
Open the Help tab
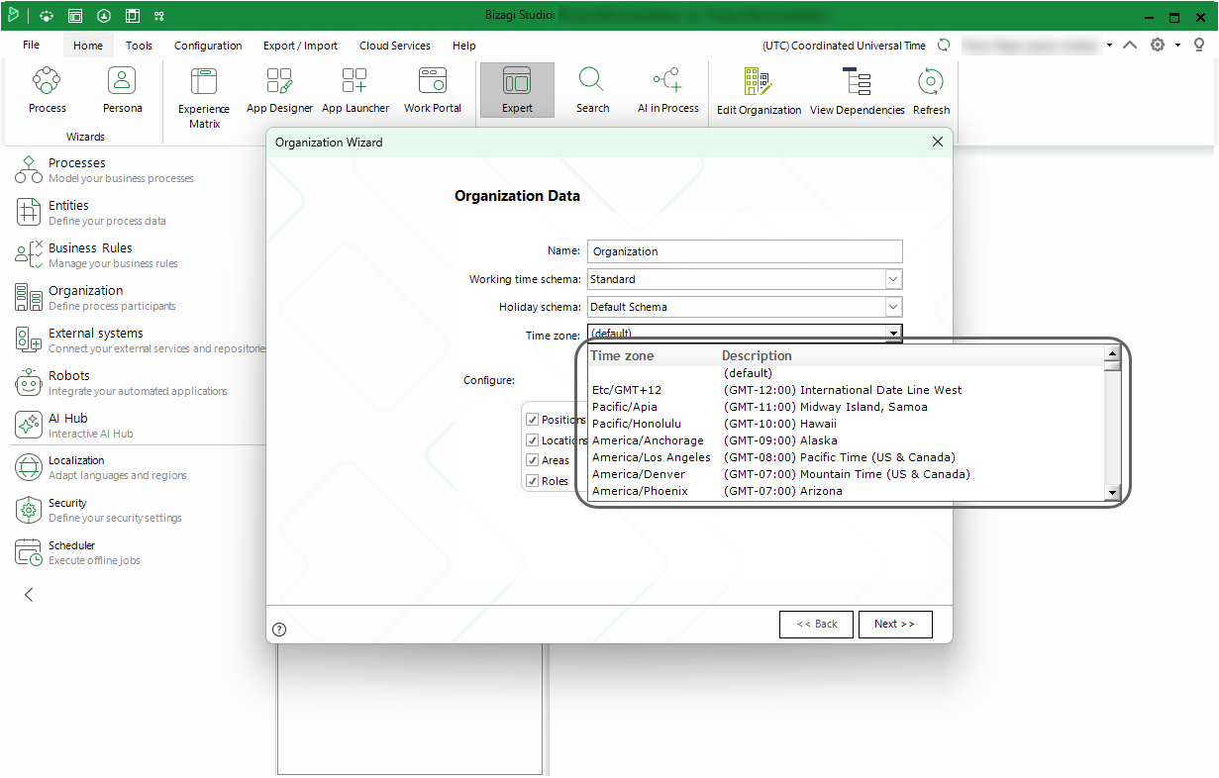coord(464,46)
